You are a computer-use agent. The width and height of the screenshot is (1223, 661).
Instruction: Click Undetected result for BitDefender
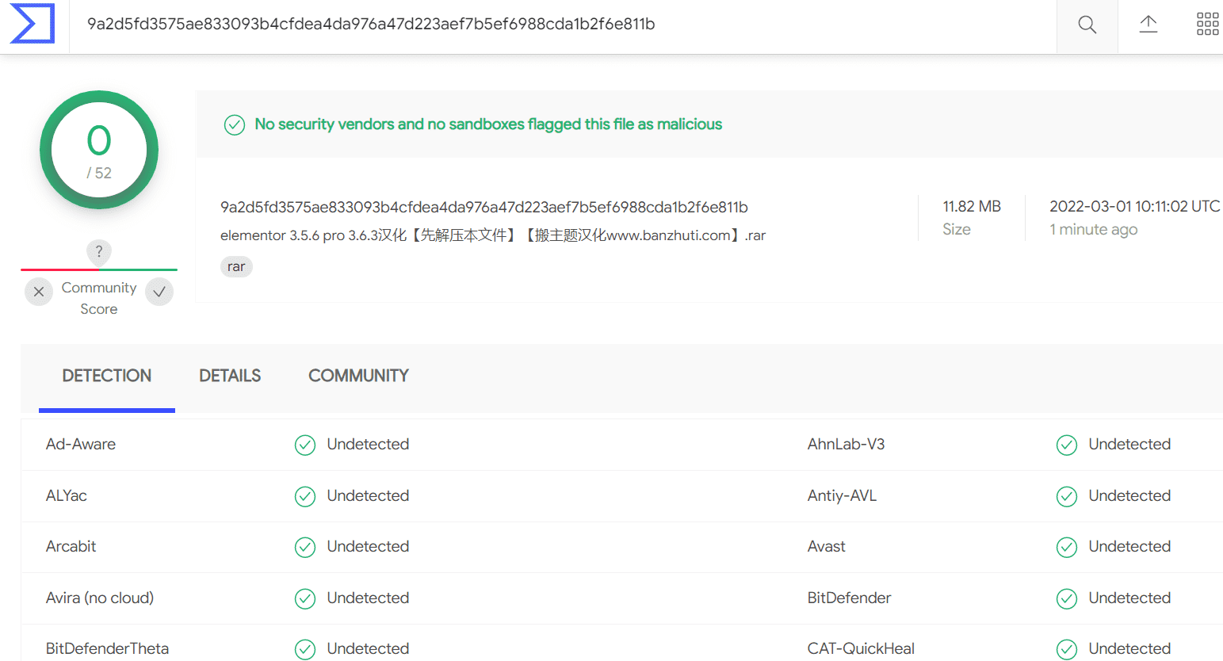1129,598
